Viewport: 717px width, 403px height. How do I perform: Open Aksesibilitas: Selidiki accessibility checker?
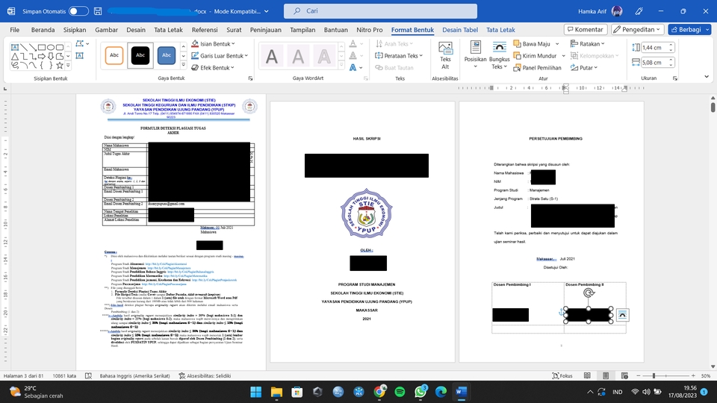coord(205,376)
